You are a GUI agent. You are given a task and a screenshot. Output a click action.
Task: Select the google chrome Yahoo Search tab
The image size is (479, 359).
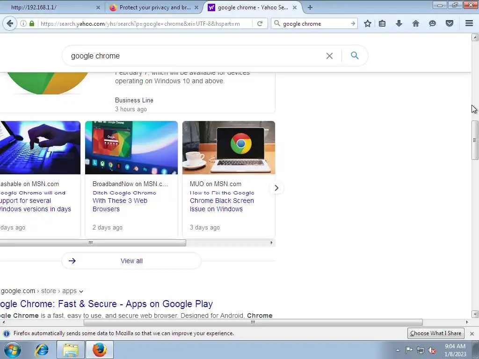(253, 7)
